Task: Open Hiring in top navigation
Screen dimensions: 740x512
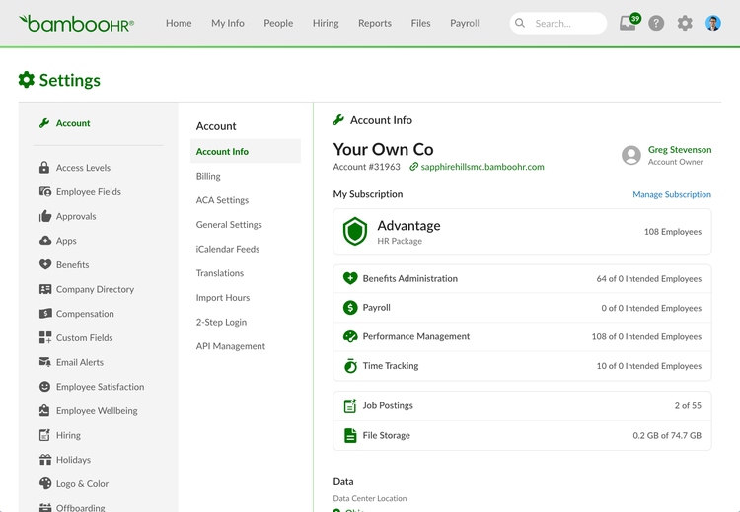Action: 326,23
